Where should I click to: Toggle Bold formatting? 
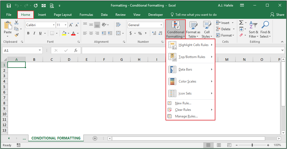pyautogui.click(x=28, y=33)
